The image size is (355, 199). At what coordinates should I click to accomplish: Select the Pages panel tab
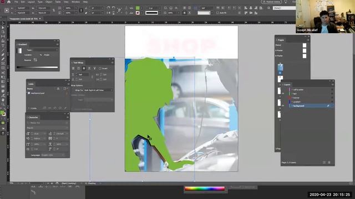(x=281, y=40)
